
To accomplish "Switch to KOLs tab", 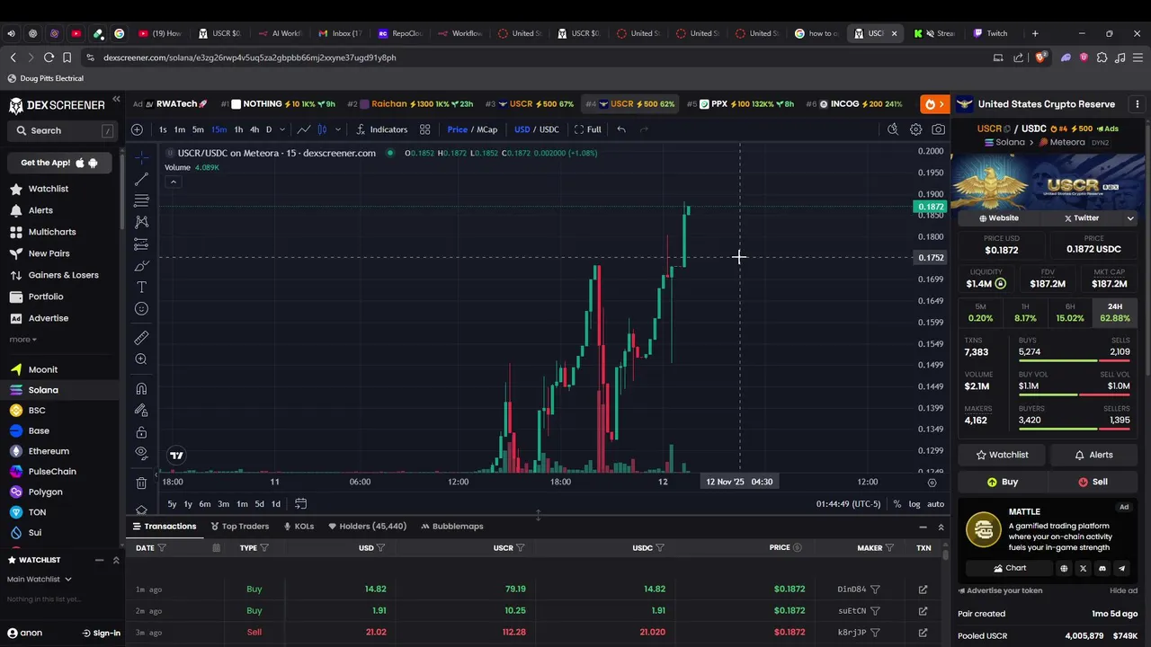I will click(299, 526).
